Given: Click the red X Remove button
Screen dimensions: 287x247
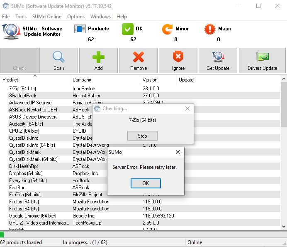Looking at the screenshot, I should (139, 61).
